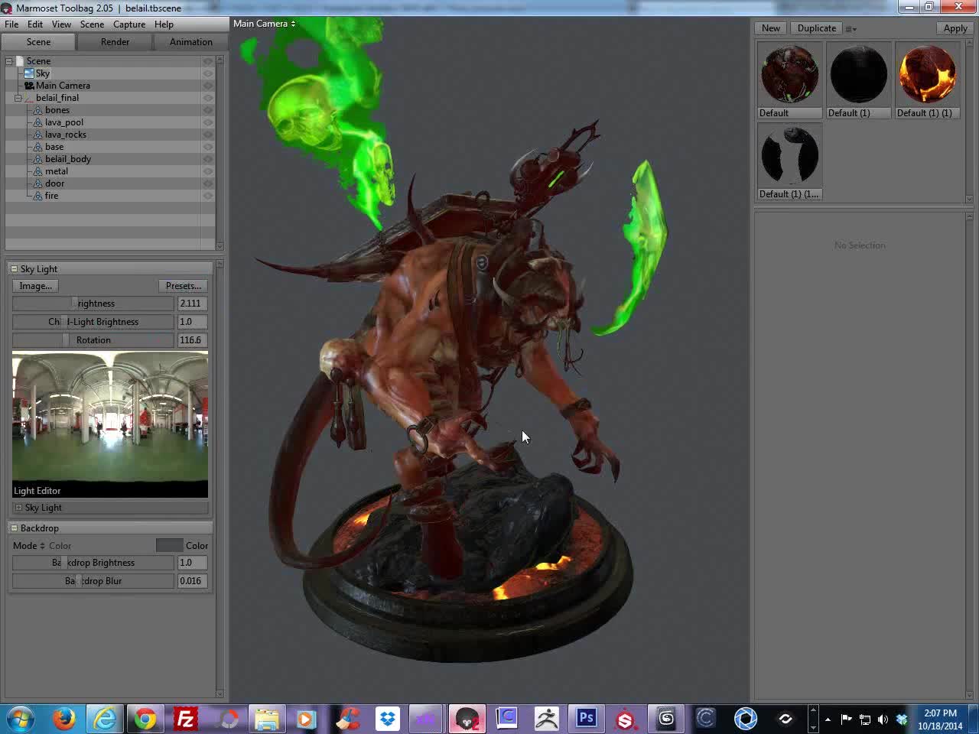Select the Default (1) black material thumbnail
The image size is (979, 734).
click(858, 74)
